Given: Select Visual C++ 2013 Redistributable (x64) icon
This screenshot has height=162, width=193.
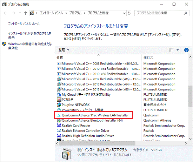Looking at the screenshot, I should click(x=59, y=84).
